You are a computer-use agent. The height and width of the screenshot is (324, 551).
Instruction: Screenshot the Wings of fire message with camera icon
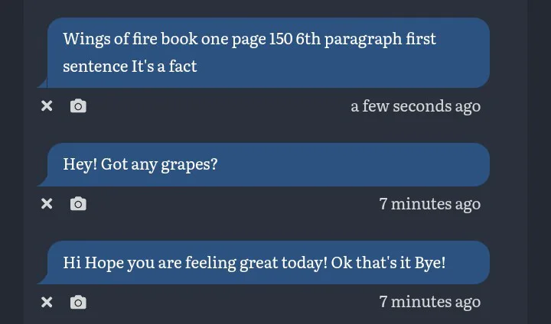tap(78, 106)
